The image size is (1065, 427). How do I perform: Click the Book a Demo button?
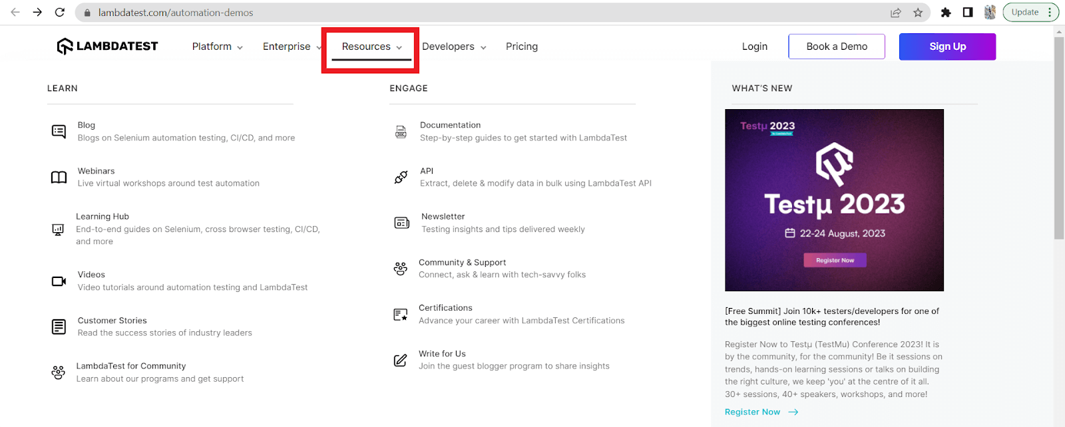coord(837,47)
